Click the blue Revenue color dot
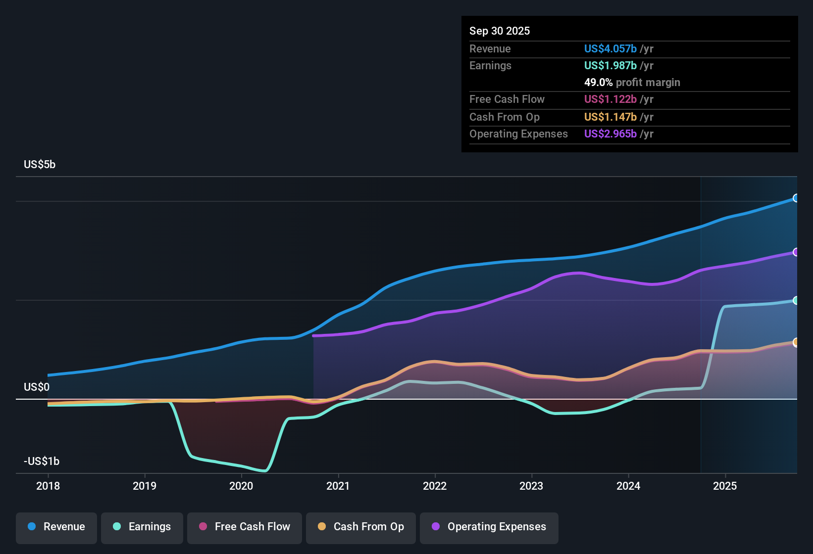The image size is (813, 554). [32, 527]
